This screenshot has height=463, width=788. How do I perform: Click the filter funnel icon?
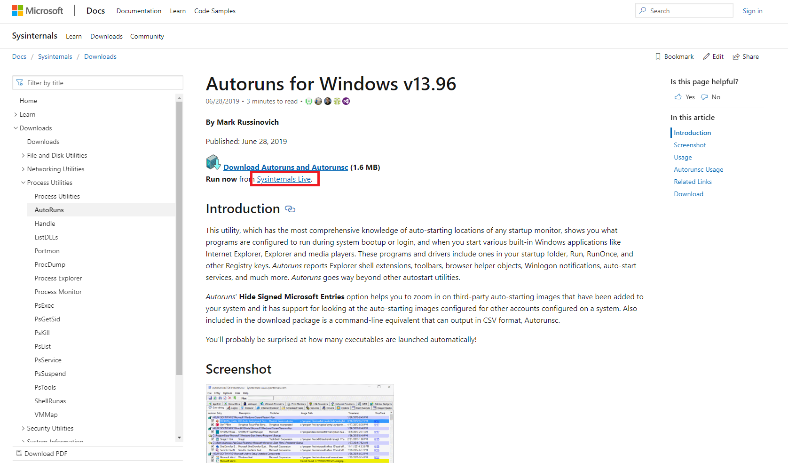point(19,83)
